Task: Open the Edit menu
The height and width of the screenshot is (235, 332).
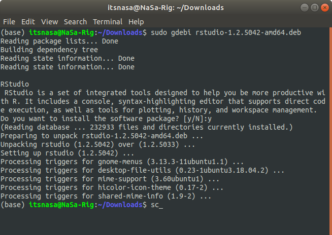Action: (28, 22)
